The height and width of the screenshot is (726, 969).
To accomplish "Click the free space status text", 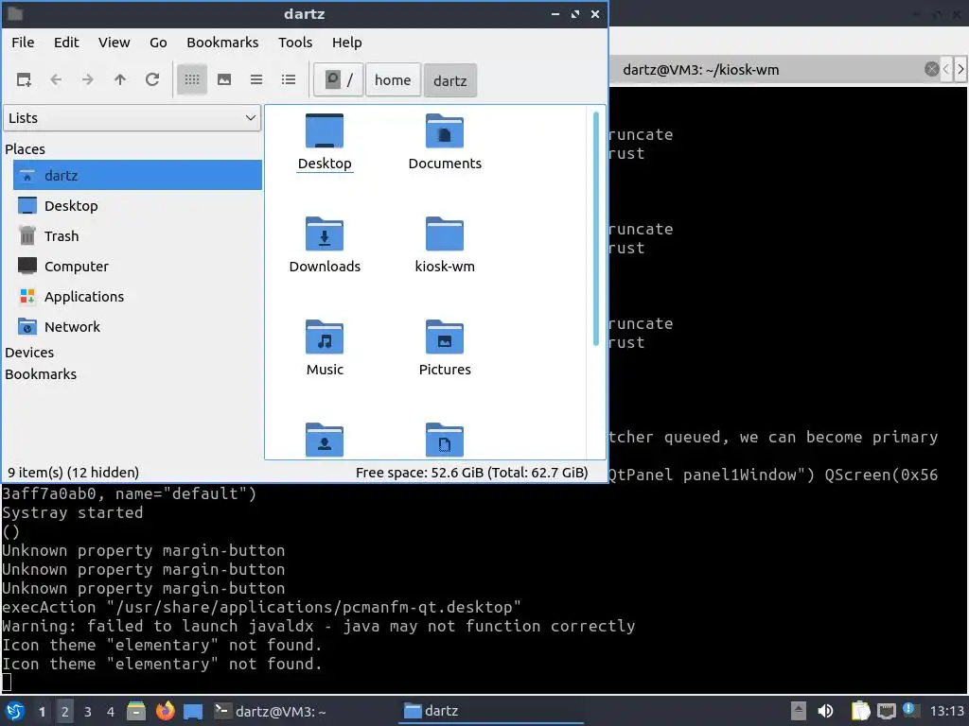I will (471, 473).
